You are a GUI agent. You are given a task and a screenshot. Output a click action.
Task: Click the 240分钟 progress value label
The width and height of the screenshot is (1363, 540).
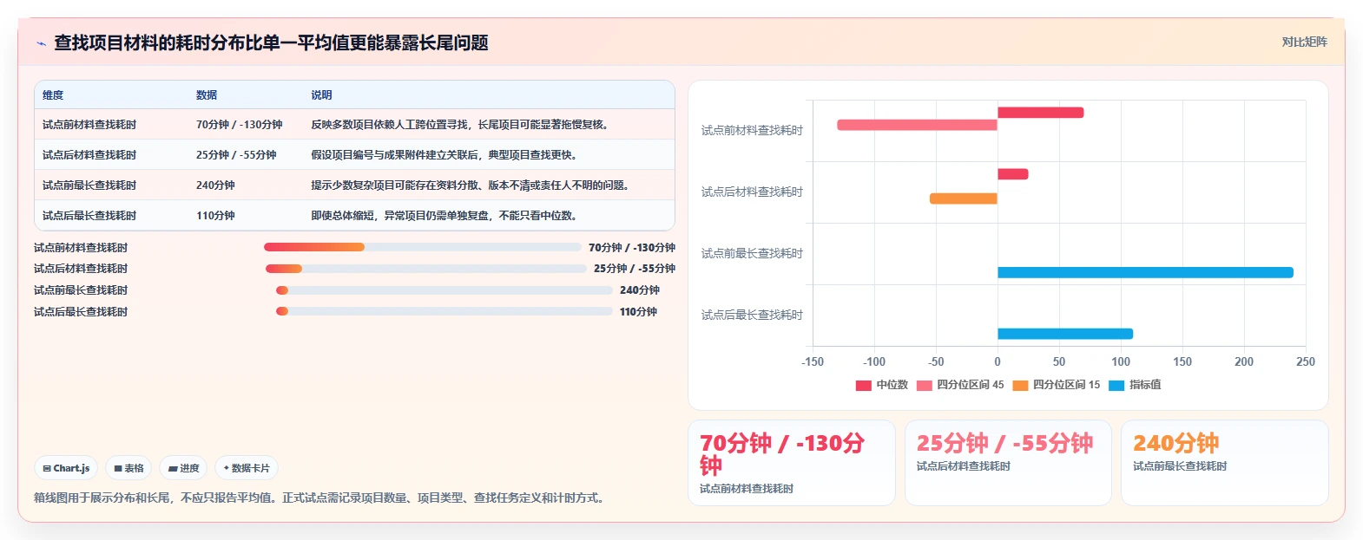640,290
